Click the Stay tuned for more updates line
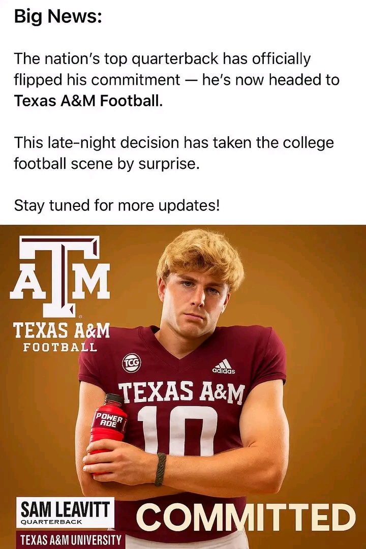366x549 pixels. 117,206
